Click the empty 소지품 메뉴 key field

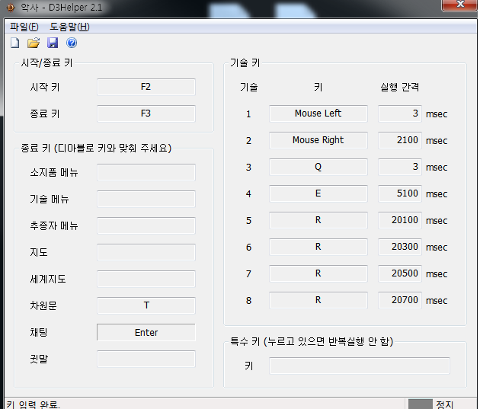point(146,172)
